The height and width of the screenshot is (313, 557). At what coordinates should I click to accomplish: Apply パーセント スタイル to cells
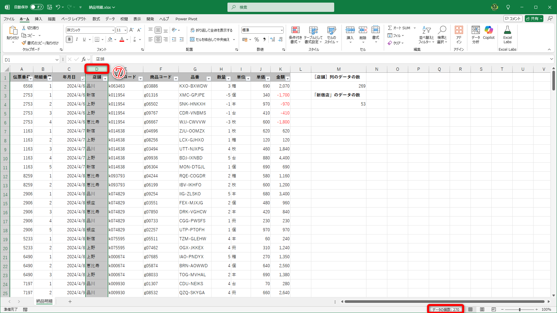pos(256,39)
